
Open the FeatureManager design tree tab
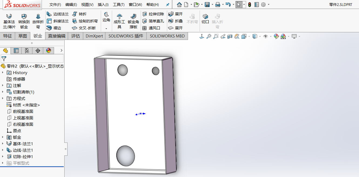(x=5, y=51)
